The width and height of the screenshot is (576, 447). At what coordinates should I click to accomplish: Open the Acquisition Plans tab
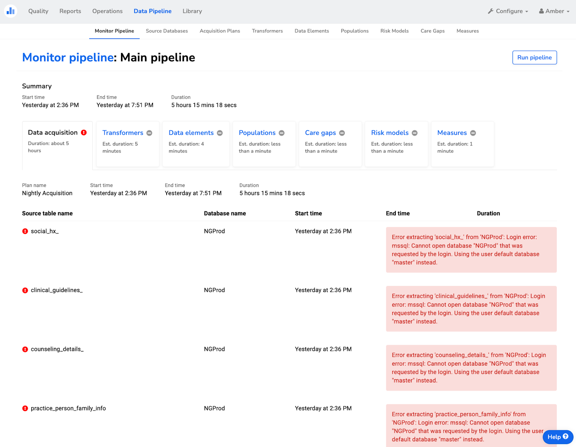tap(220, 31)
